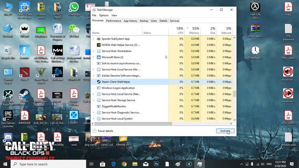
Task: Open the Mail app from the taskbar
Action: coord(146,164)
